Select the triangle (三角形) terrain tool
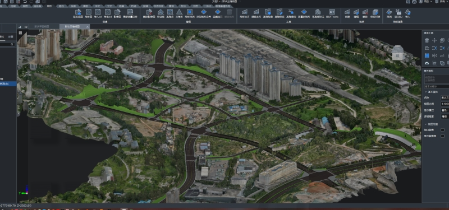 coord(179,13)
